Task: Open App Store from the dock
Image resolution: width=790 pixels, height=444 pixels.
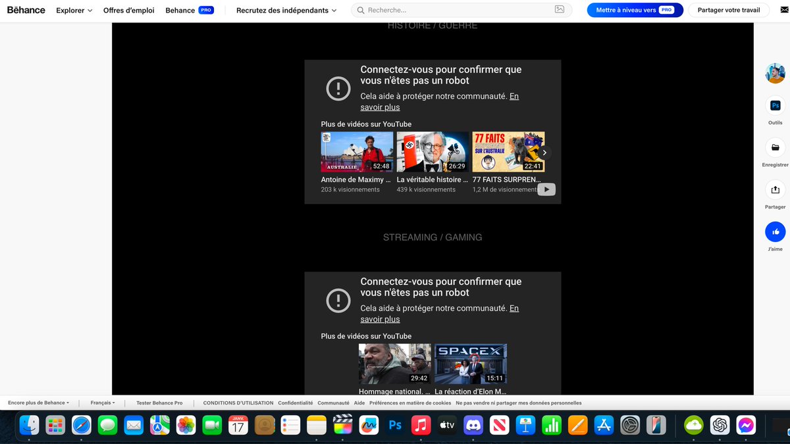Action: [604, 425]
